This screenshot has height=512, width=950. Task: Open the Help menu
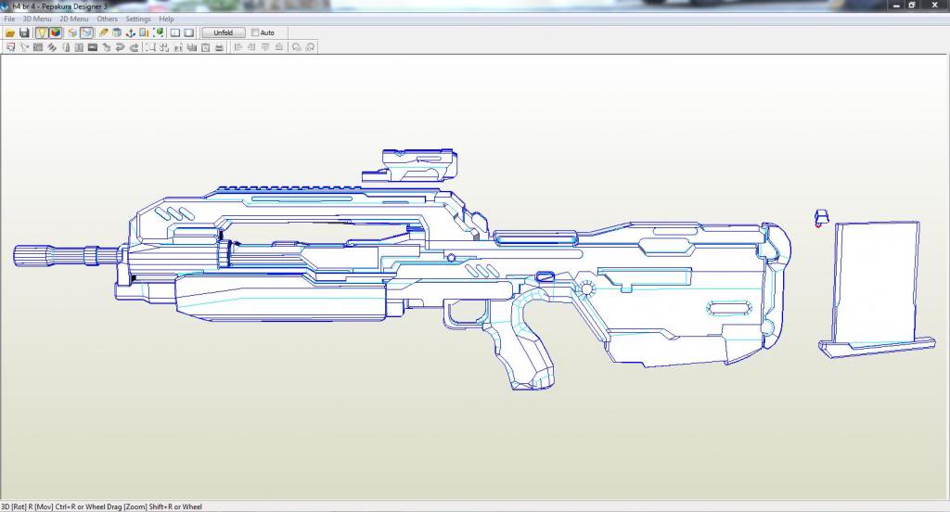tap(167, 19)
